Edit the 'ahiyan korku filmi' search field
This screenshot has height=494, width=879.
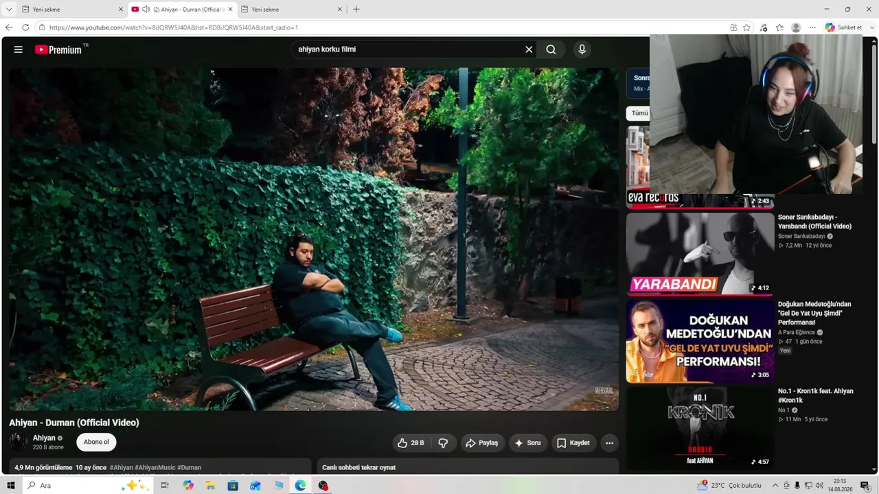[409, 49]
